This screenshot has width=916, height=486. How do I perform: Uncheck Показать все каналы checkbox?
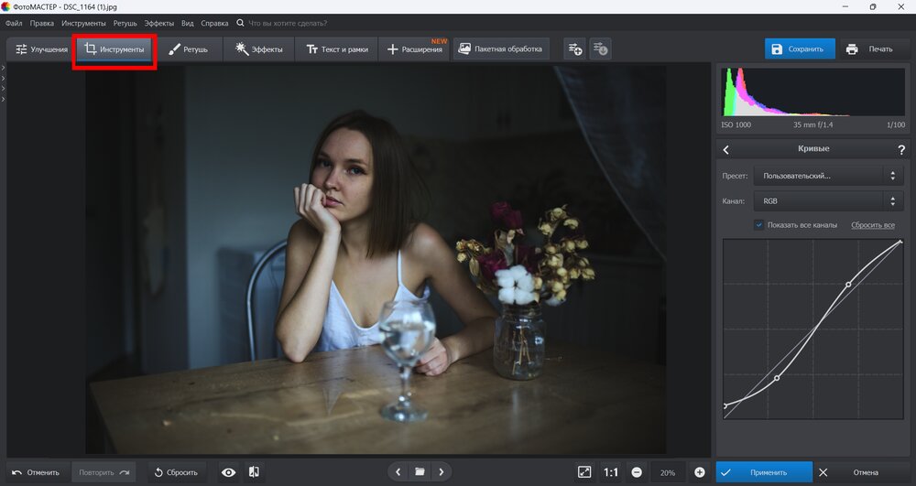tap(759, 224)
